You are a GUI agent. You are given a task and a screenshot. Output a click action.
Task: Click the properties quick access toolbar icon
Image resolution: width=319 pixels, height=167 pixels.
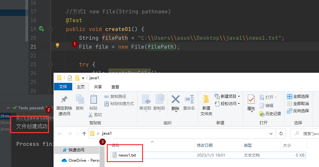[x=70, y=78]
